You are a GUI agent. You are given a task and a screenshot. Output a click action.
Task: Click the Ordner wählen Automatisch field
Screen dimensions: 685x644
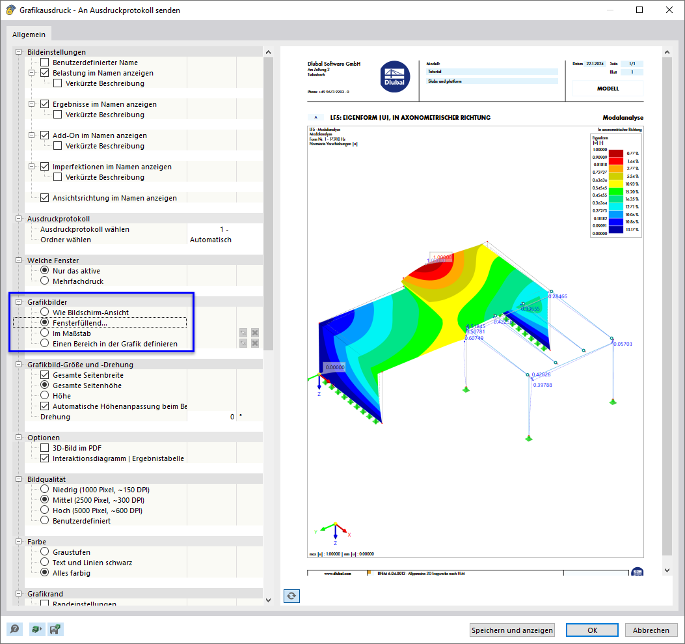click(x=224, y=240)
